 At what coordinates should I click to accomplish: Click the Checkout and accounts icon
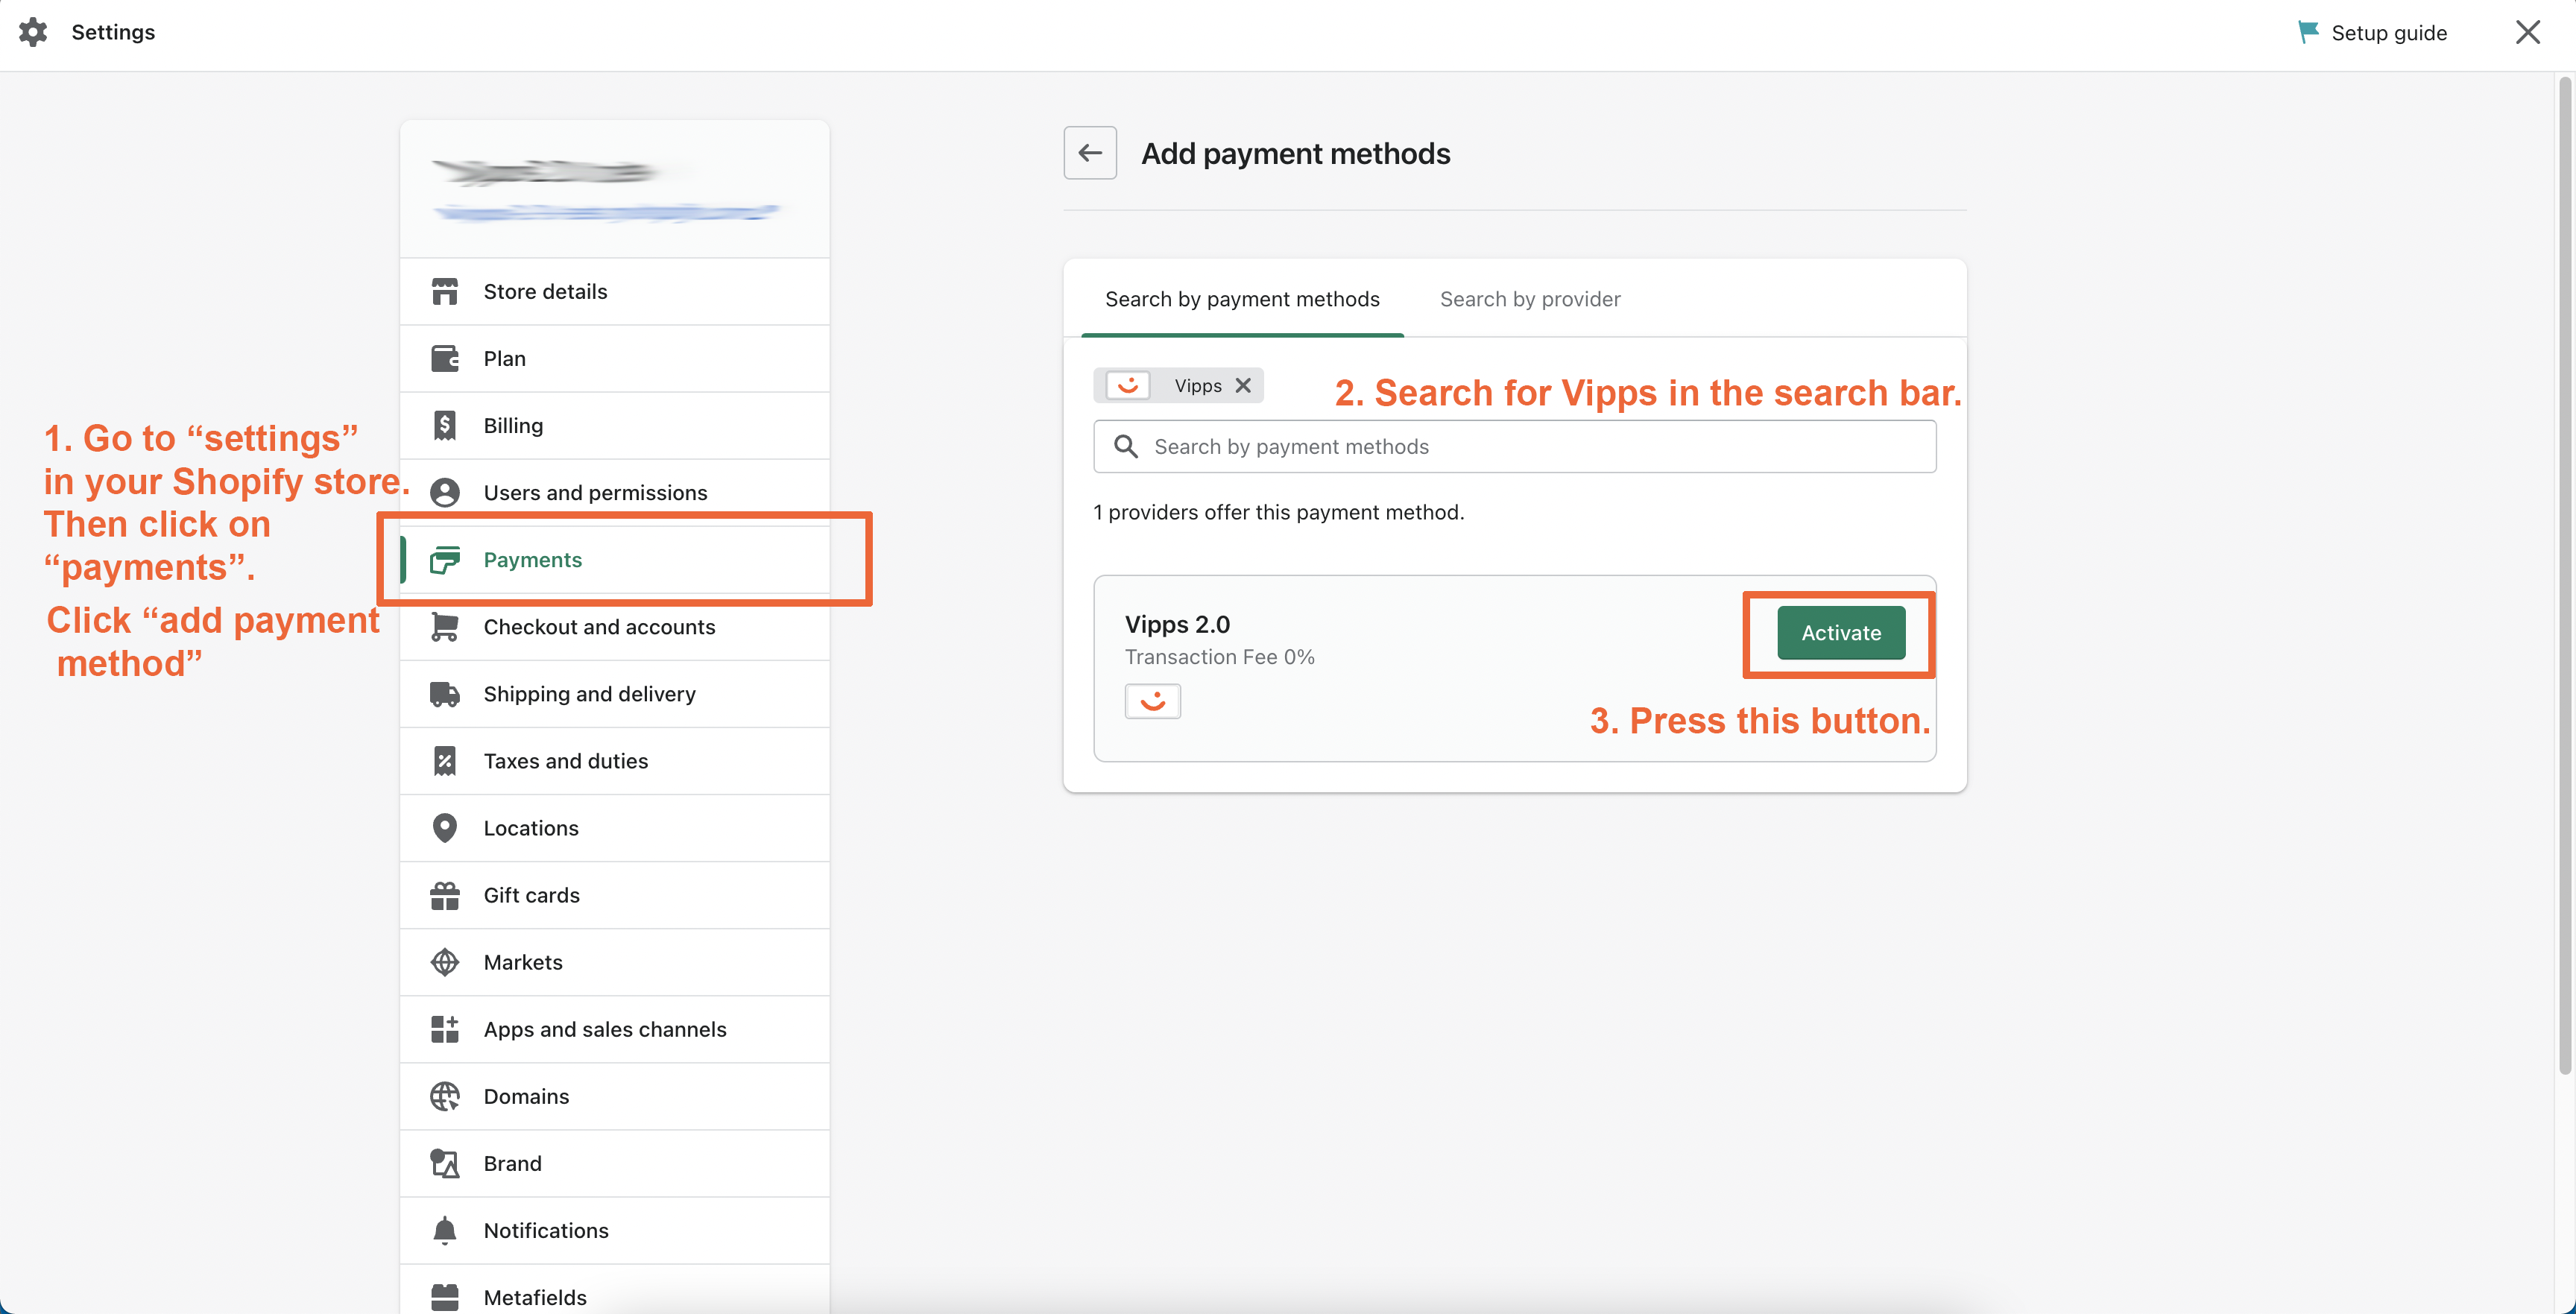tap(443, 625)
